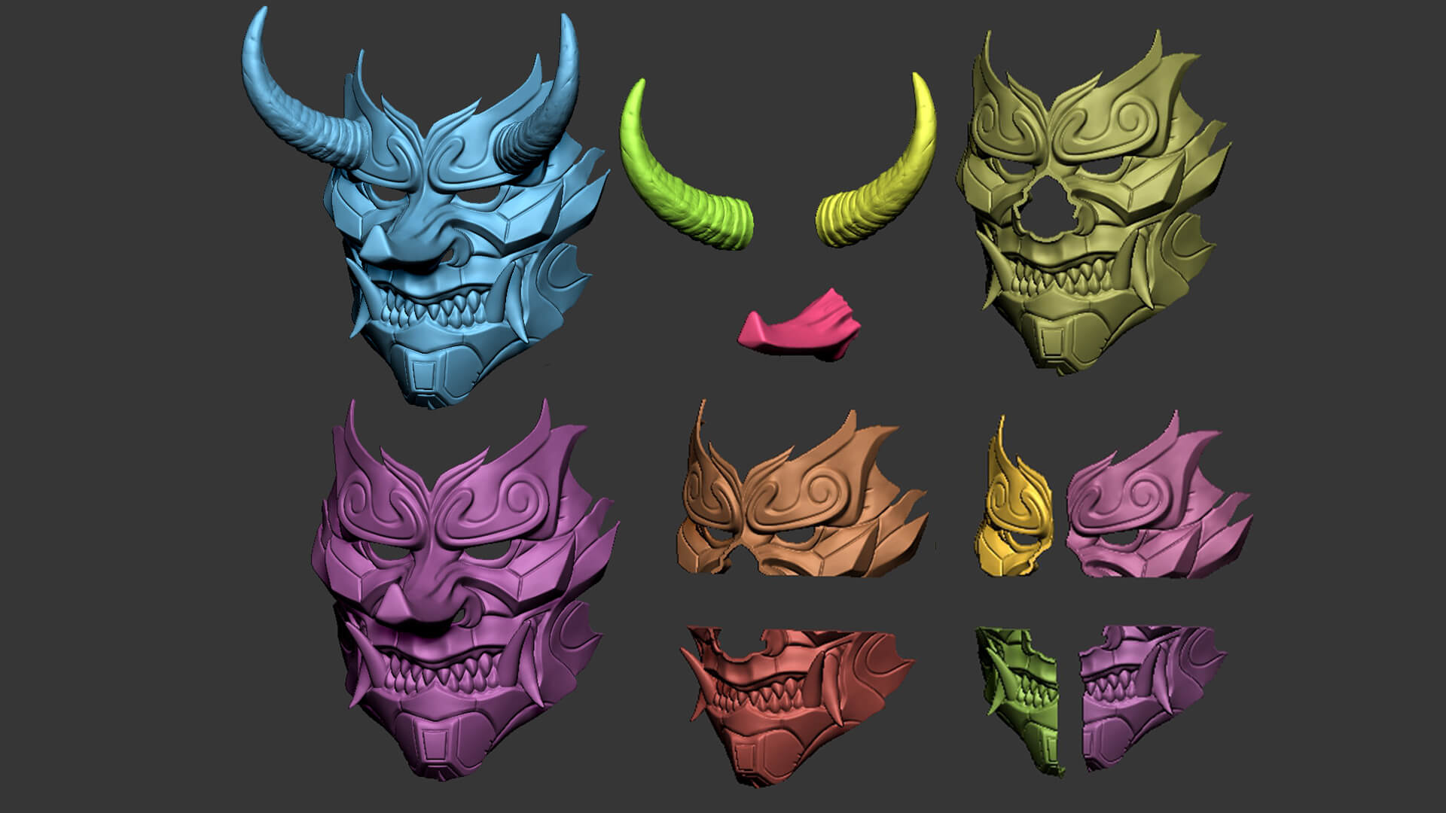Click the lime green left horn piece
The height and width of the screenshot is (813, 1446).
point(670,197)
